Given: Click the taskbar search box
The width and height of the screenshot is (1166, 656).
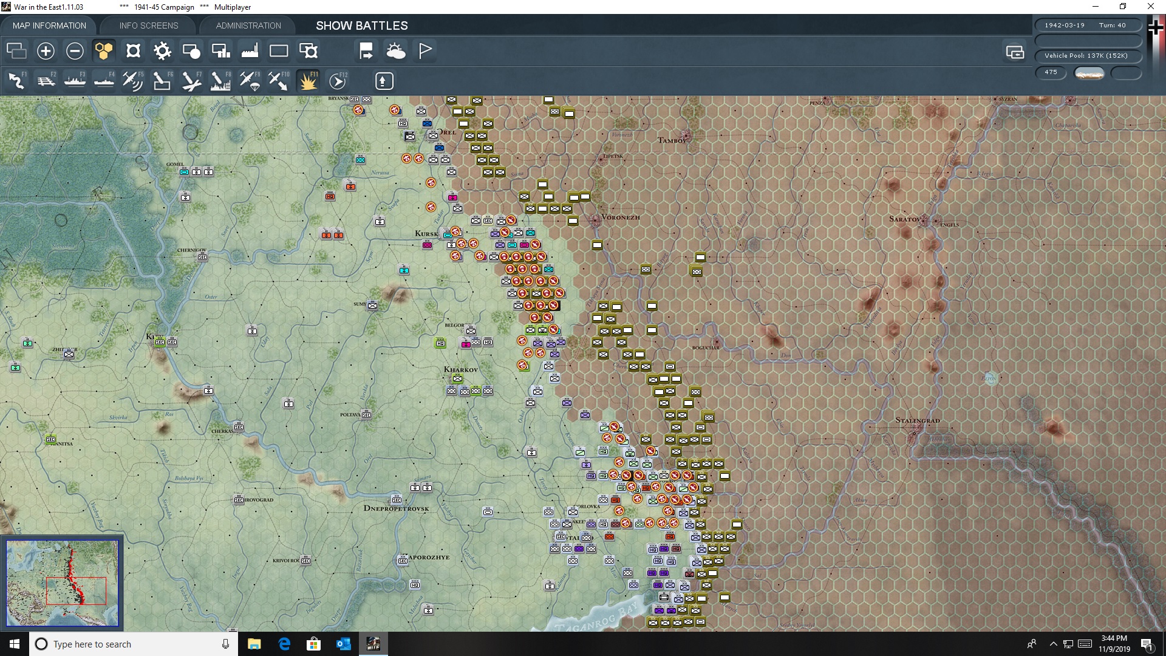Looking at the screenshot, I should click(x=134, y=644).
